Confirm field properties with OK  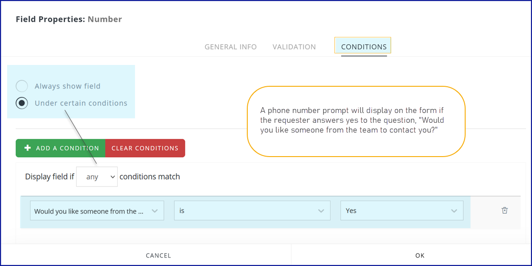[420, 255]
